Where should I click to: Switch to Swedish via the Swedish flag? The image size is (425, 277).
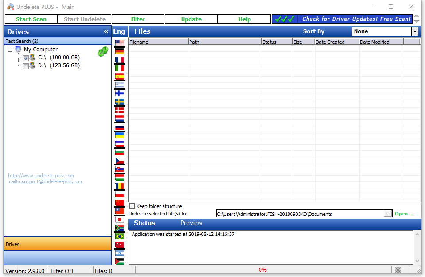click(x=120, y=102)
